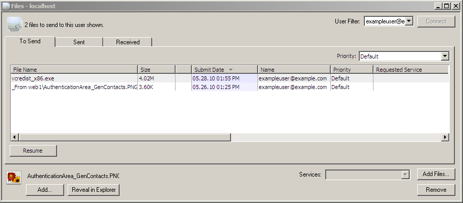Viewport: 463px width, 203px height.
Task: Click Reveal in Explorer button
Action: [x=94, y=190]
